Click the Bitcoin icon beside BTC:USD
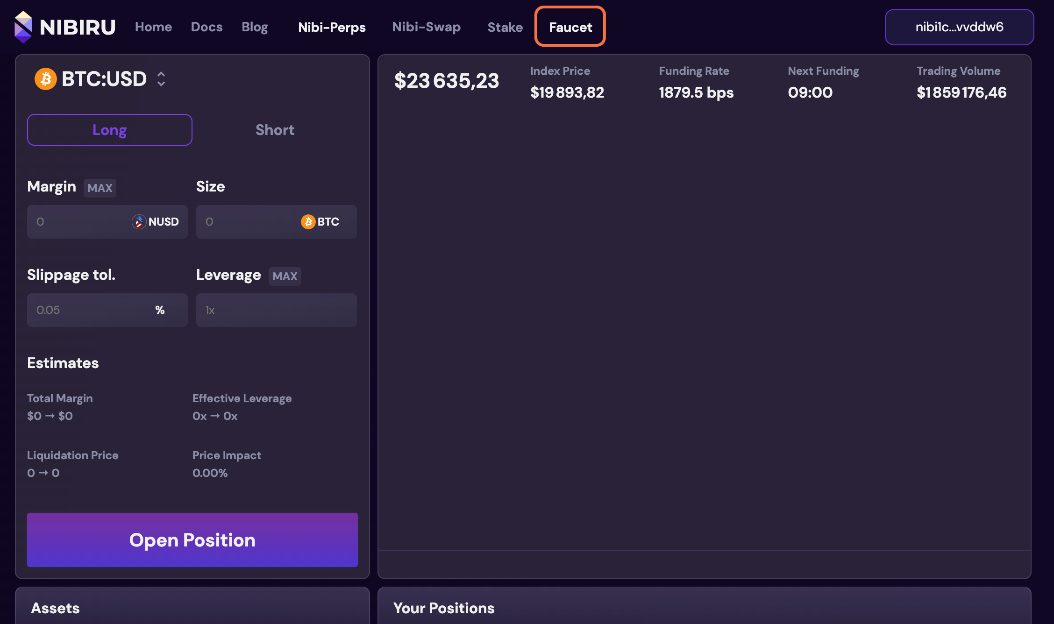Image resolution: width=1054 pixels, height=624 pixels. pos(46,79)
